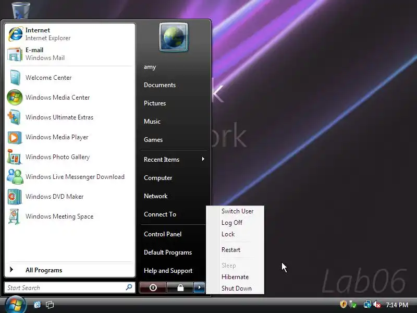The width and height of the screenshot is (417, 313).
Task: Select Lock in power menu
Action: coord(228,234)
